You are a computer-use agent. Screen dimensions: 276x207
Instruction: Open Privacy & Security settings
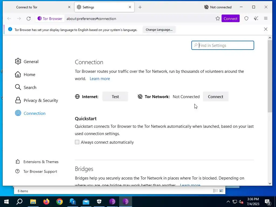coord(36,100)
